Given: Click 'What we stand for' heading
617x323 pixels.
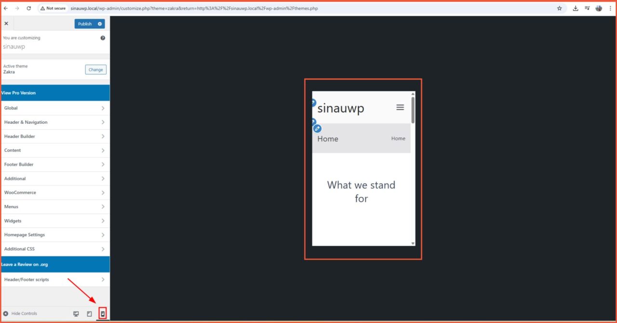Looking at the screenshot, I should (361, 192).
